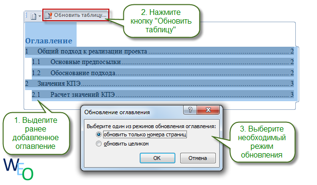Image resolution: width=317 pixels, height=185 pixels.
Task: Click the table of contents document icon
Action: tap(33, 16)
